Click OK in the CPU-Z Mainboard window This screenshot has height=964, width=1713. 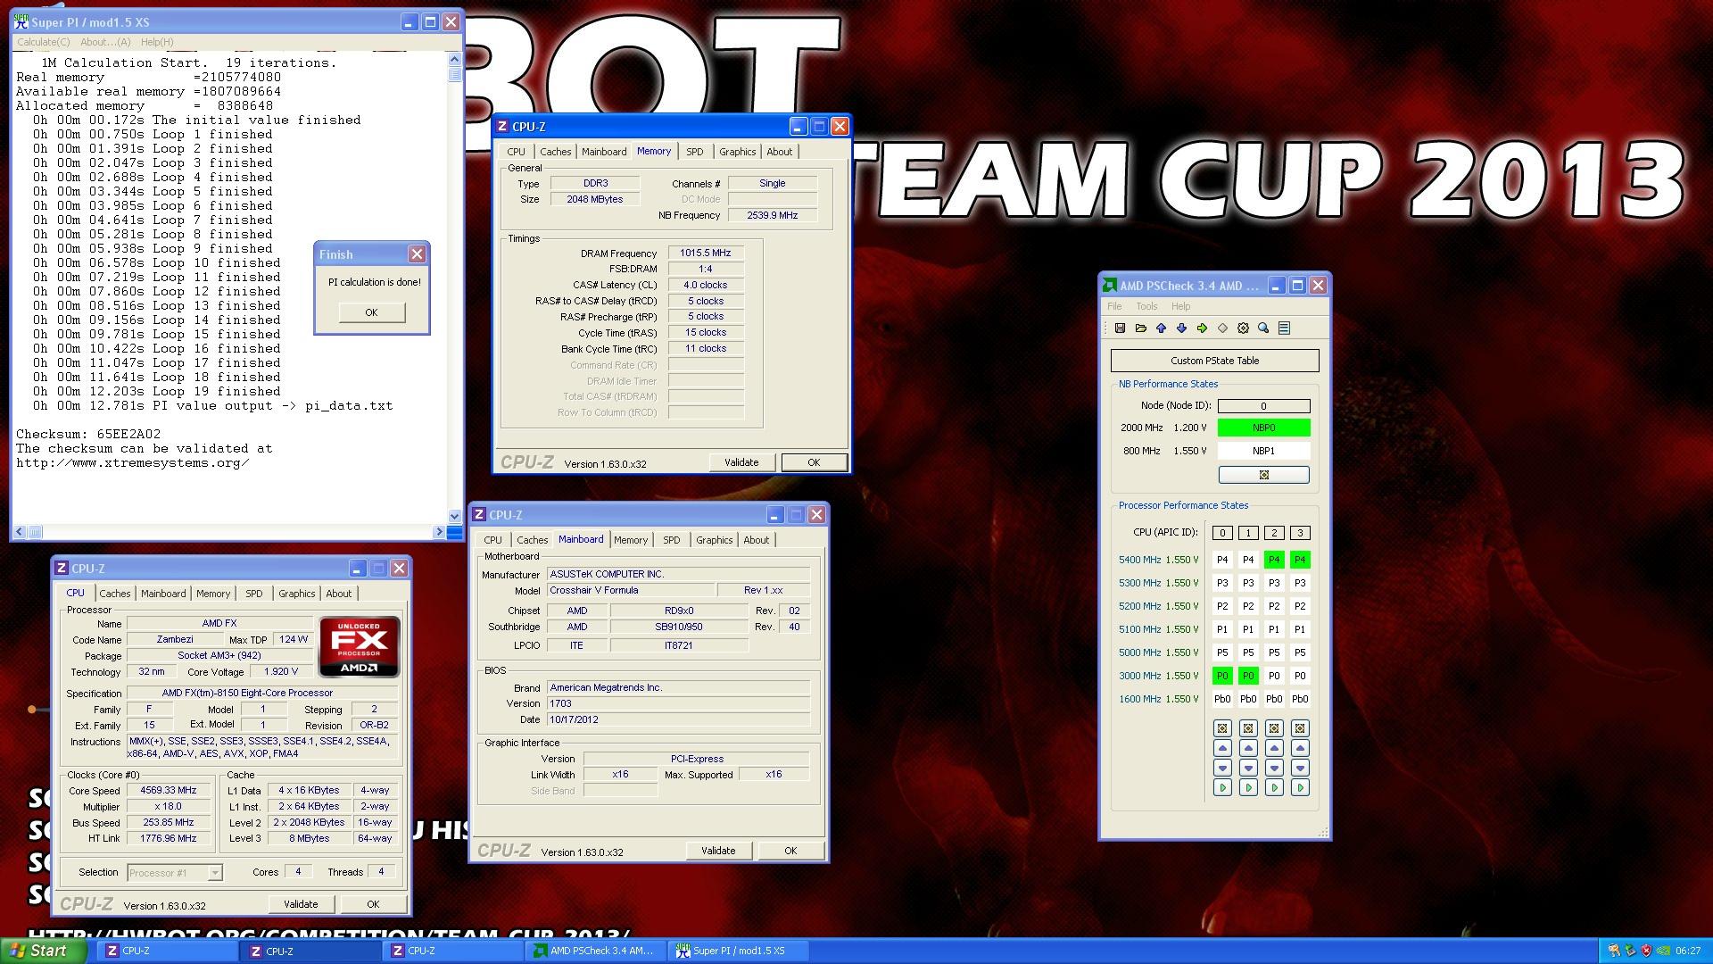(790, 851)
